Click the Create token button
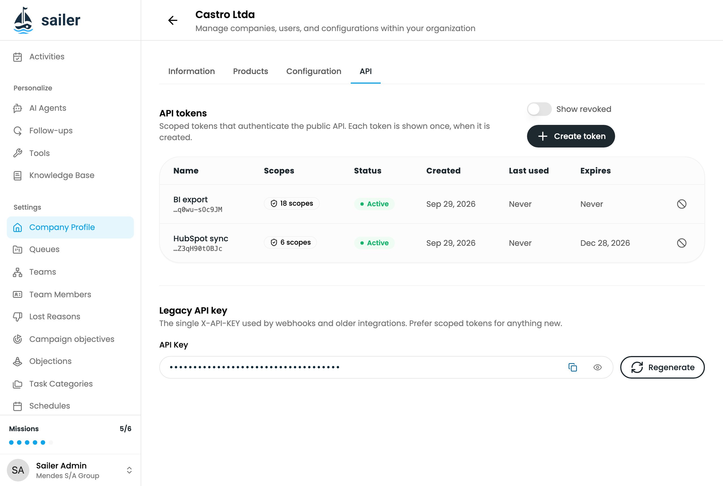 [x=570, y=136]
